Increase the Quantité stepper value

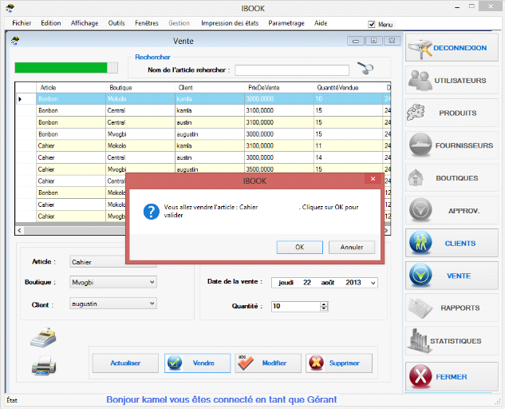click(x=324, y=304)
